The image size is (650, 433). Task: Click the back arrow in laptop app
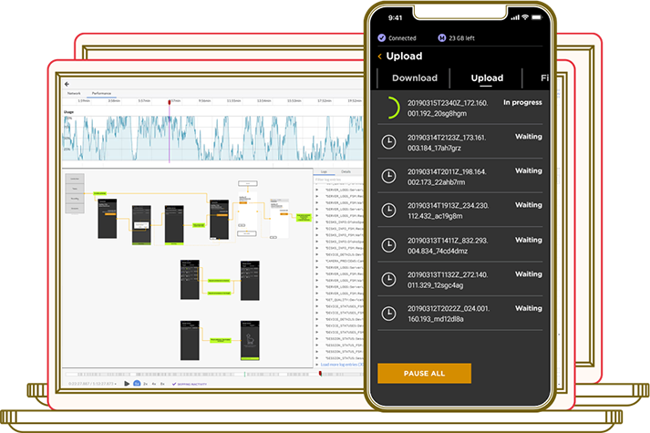point(67,84)
